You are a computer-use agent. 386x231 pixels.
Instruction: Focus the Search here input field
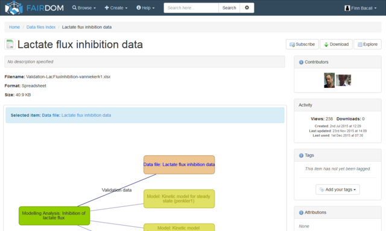191,8
